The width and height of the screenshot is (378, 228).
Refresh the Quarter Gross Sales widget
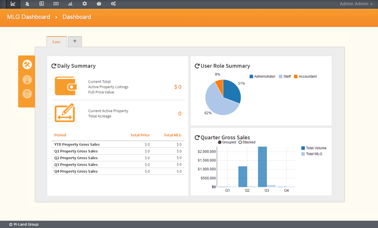point(197,137)
